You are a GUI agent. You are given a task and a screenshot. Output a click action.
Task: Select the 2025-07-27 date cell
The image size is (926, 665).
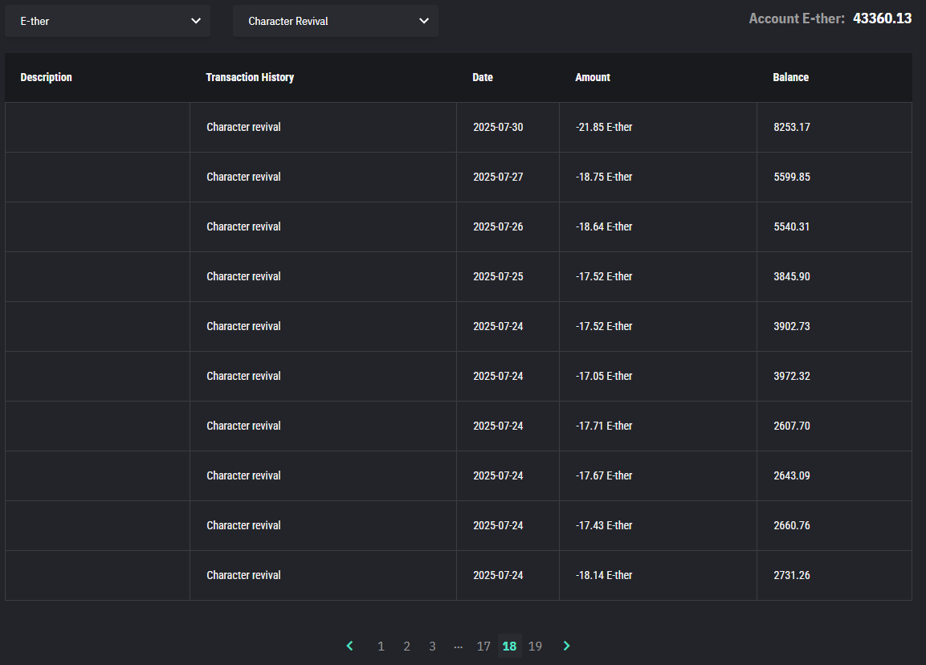(x=498, y=177)
